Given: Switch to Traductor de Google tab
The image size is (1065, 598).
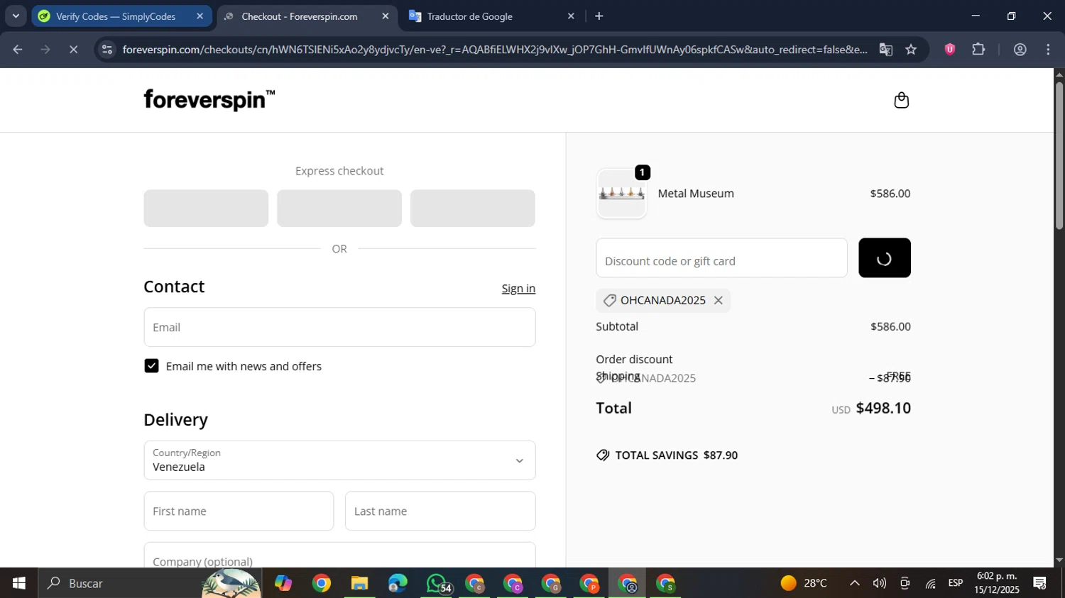Looking at the screenshot, I should pos(491,16).
